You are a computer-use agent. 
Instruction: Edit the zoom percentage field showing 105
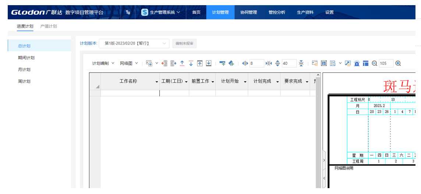[386, 63]
